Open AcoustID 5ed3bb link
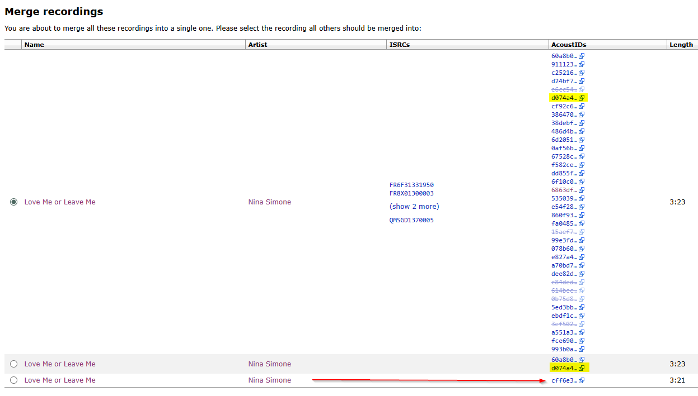 point(564,307)
